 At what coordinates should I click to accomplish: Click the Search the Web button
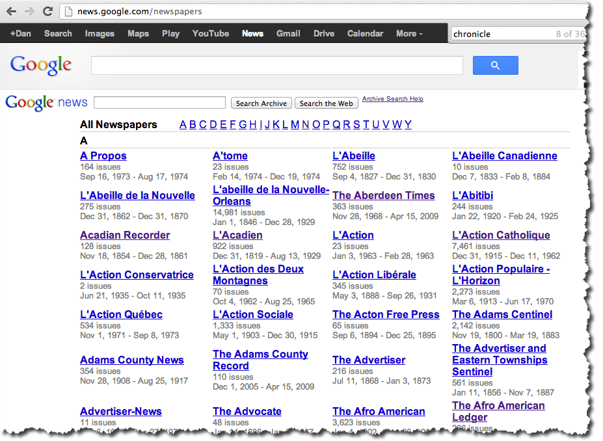click(326, 103)
